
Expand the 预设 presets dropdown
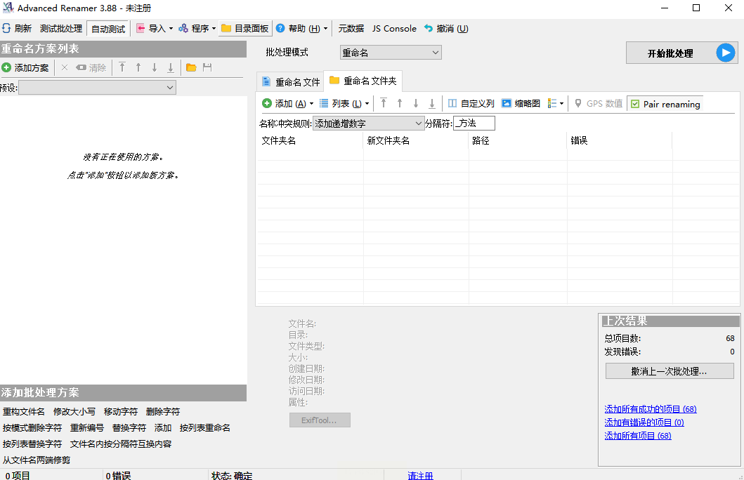click(97, 88)
